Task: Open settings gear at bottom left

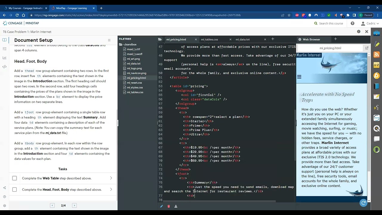Action: tap(4, 206)
